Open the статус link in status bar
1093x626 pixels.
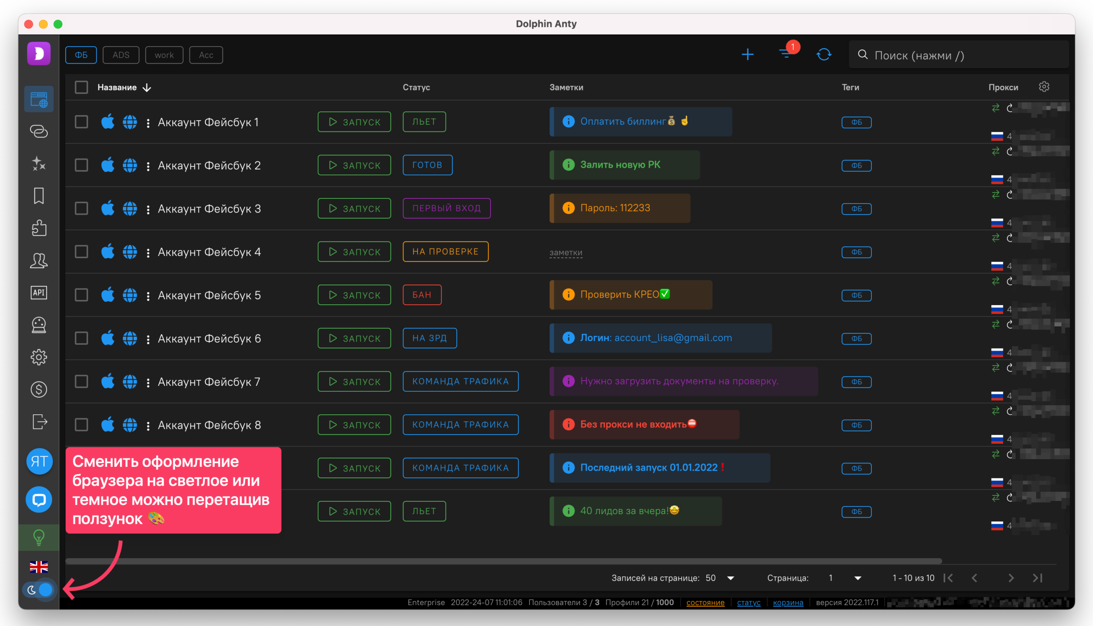pos(748,603)
